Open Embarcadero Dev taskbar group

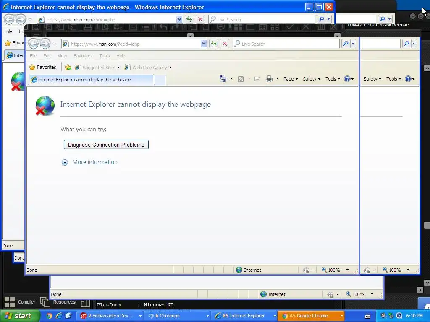(111, 316)
